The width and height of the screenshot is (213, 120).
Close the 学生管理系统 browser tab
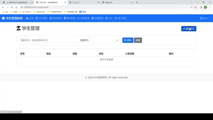coord(65,2)
